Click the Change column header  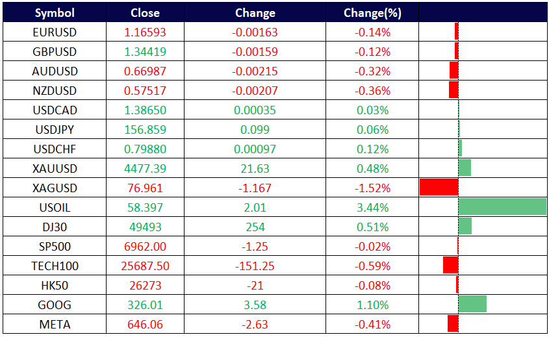[x=255, y=13]
